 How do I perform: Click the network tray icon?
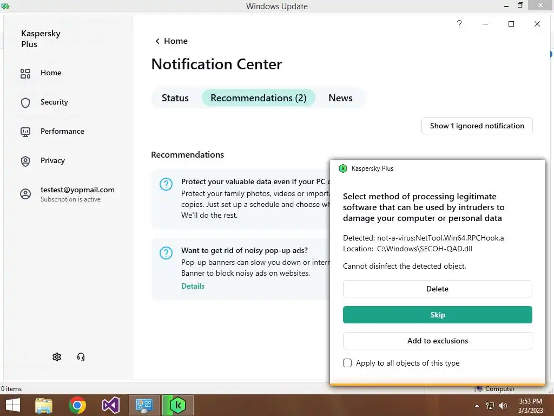[x=490, y=406]
